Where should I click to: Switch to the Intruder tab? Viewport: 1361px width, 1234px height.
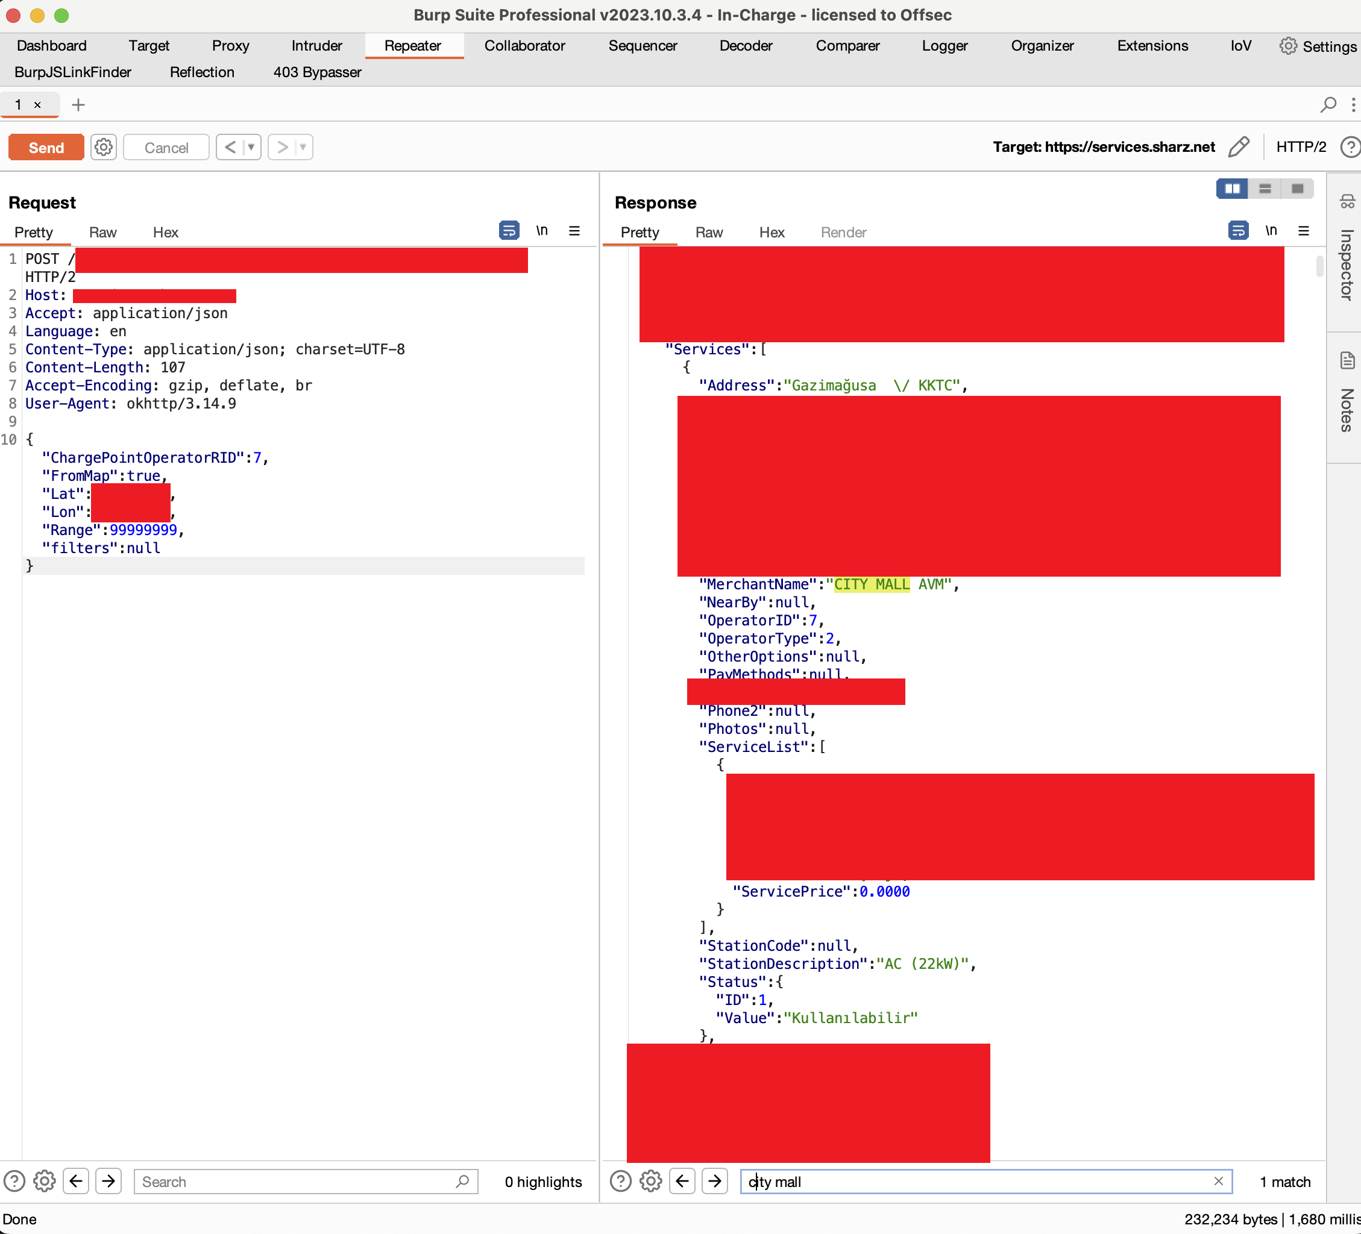pos(316,45)
